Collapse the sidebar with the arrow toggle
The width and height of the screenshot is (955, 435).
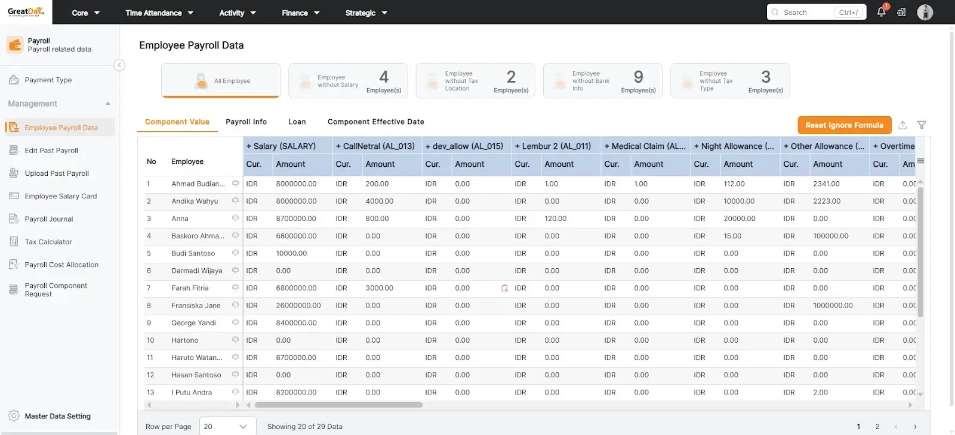(x=119, y=65)
